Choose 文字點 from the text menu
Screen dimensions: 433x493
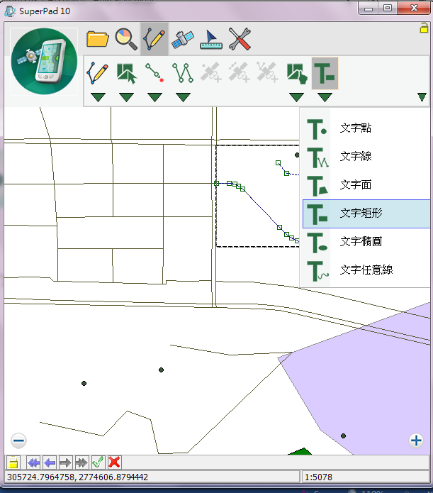(x=366, y=128)
